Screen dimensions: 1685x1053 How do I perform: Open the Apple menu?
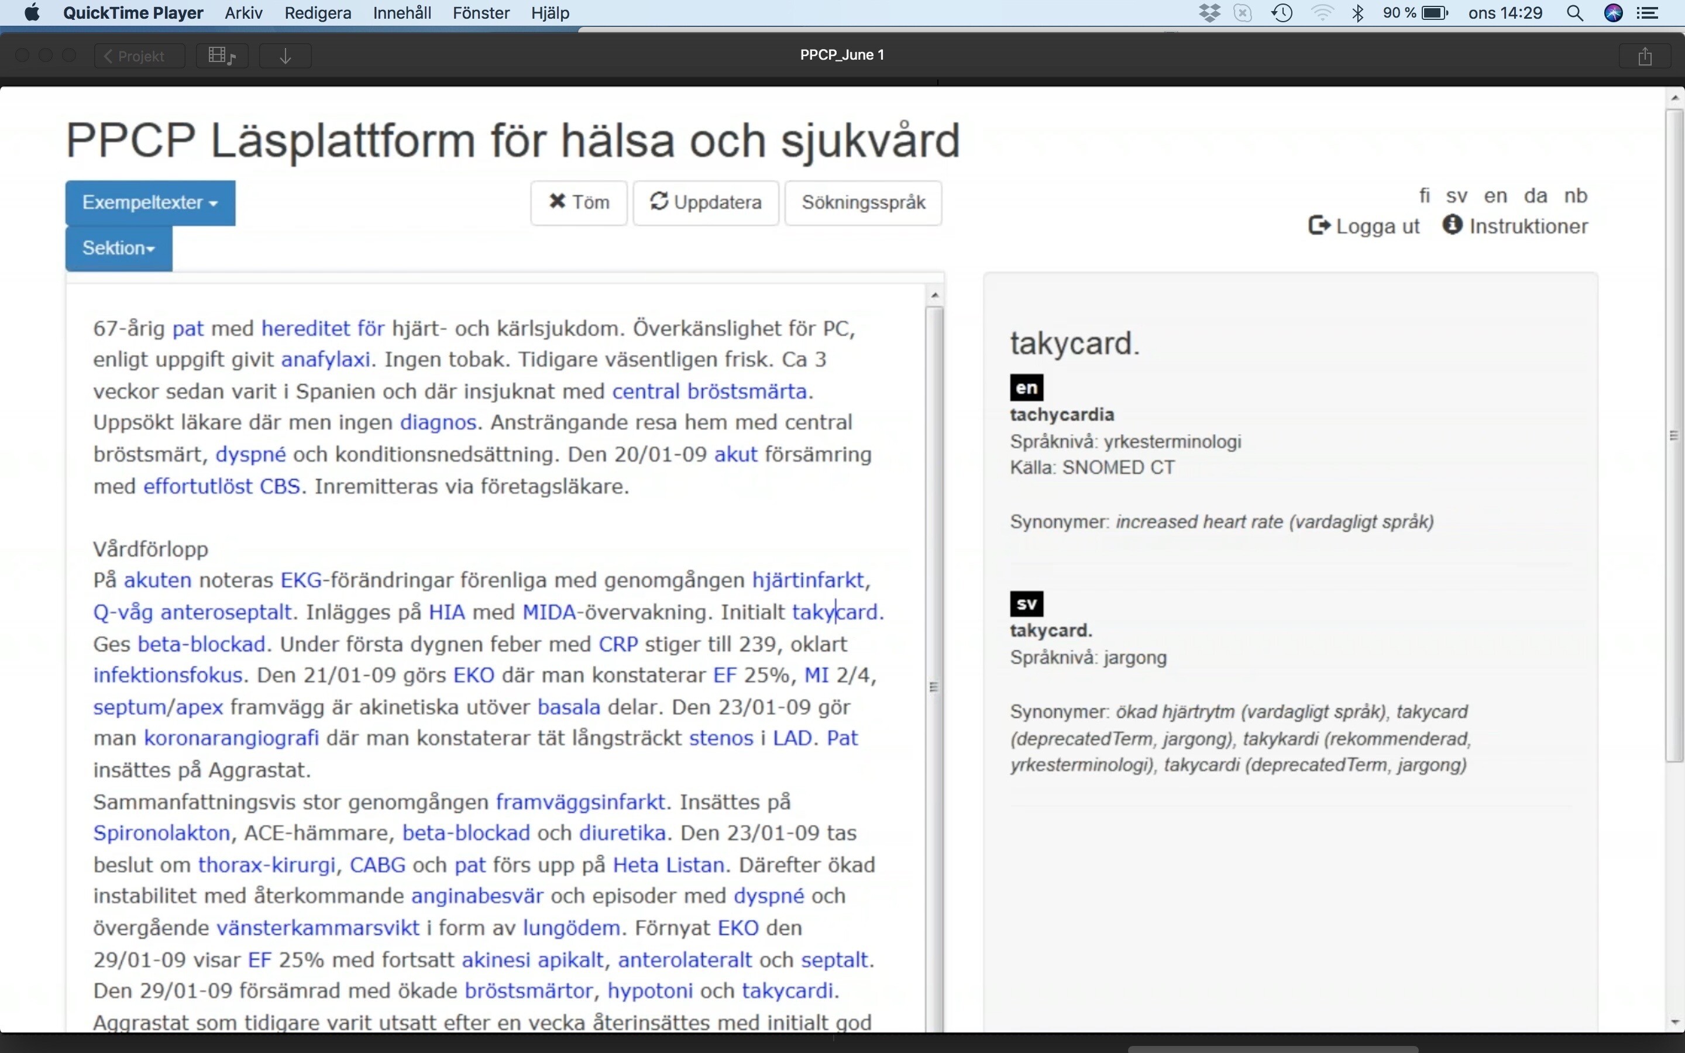coord(32,12)
